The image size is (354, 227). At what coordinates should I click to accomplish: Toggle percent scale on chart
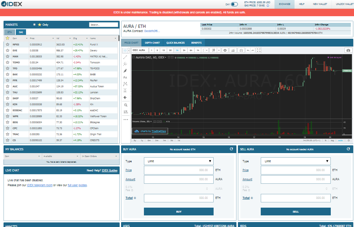click(325, 140)
